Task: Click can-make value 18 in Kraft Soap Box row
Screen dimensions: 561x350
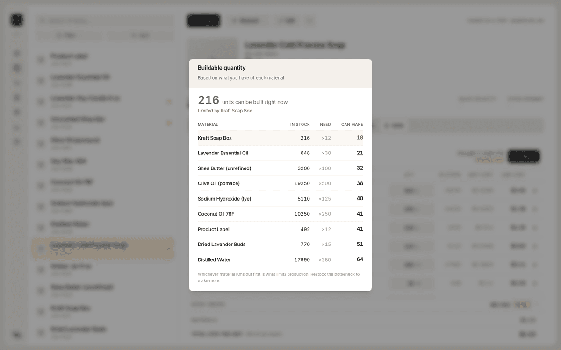Action: tap(360, 138)
